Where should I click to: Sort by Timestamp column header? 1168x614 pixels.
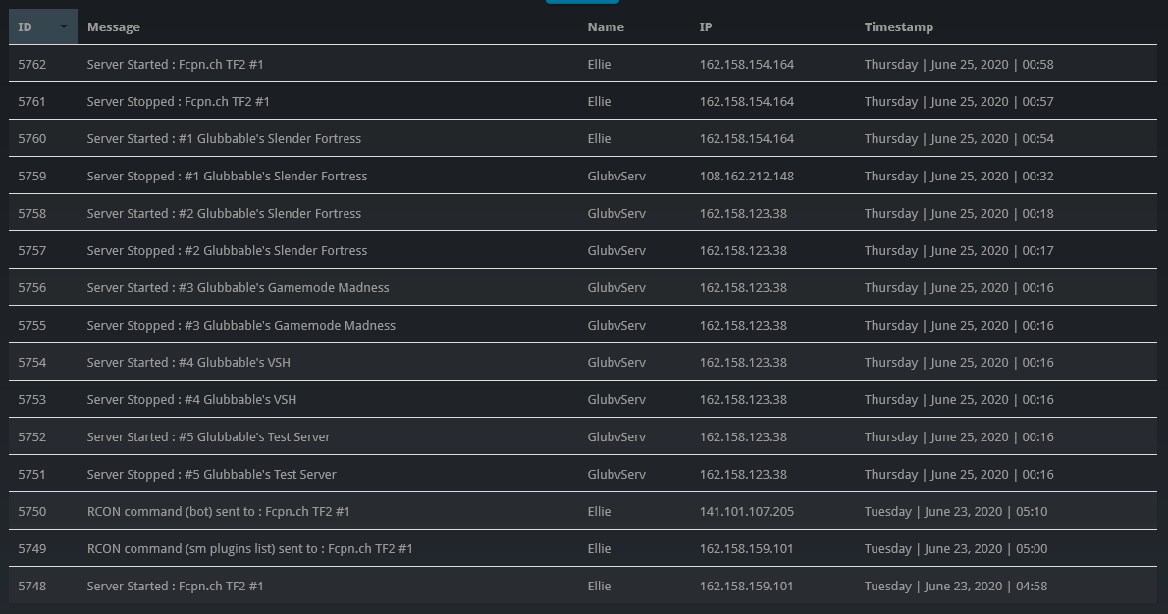898,26
